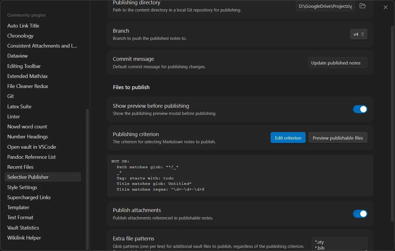395x251 pixels.
Task: Click the 'Title matches regex' criterion line
Action: pyautogui.click(x=161, y=189)
